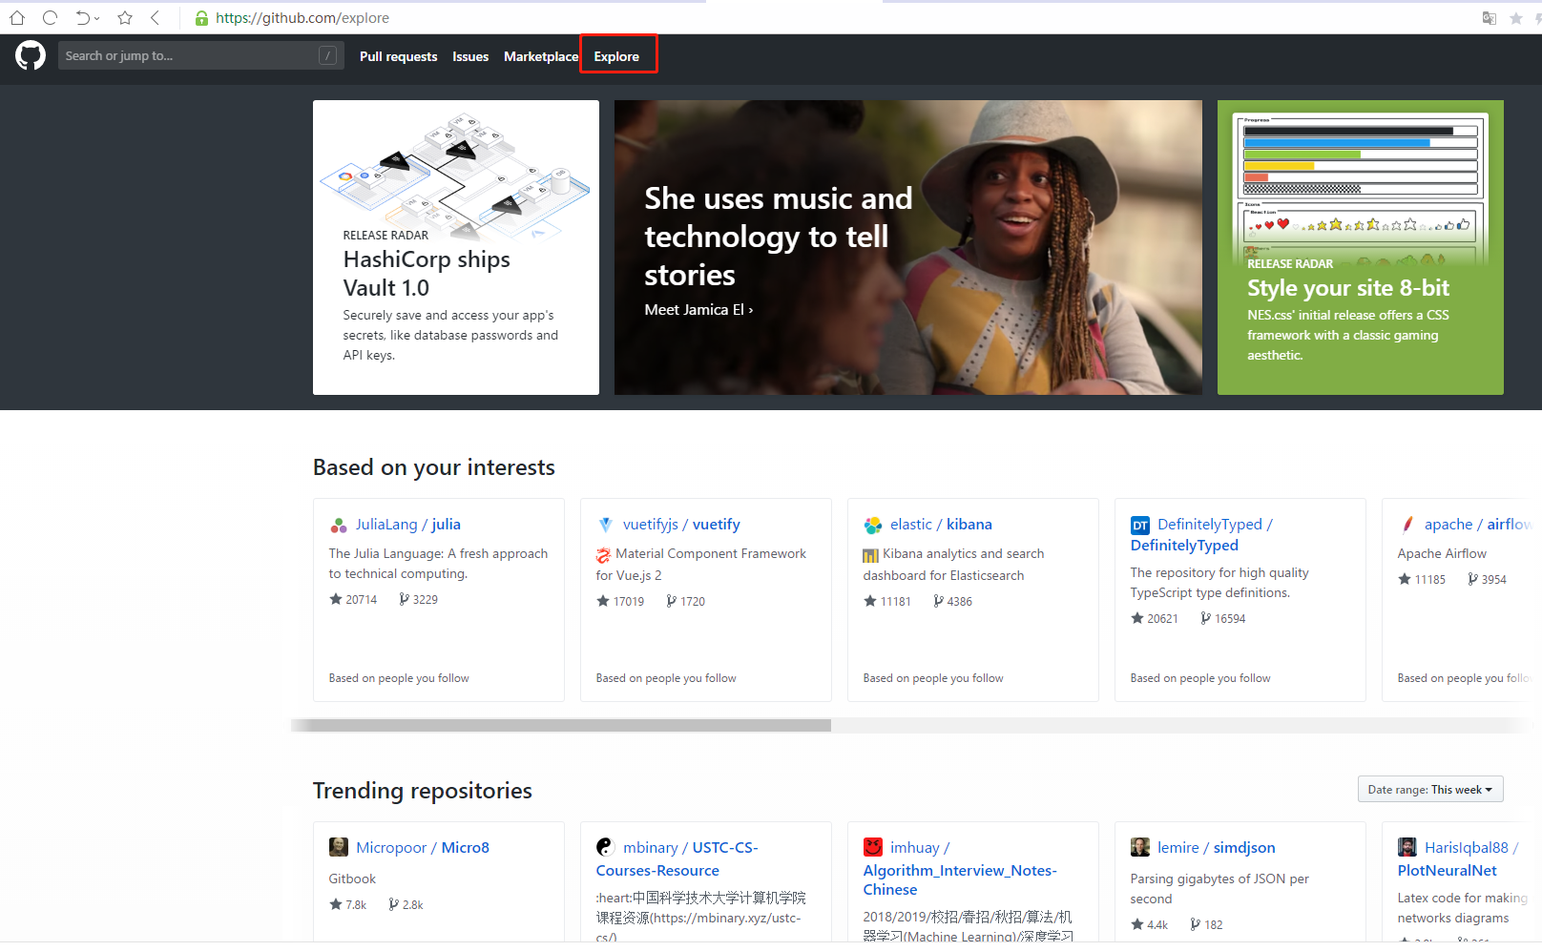This screenshot has width=1542, height=951.
Task: Open the elastic / kibana repository link
Action: [x=941, y=524]
